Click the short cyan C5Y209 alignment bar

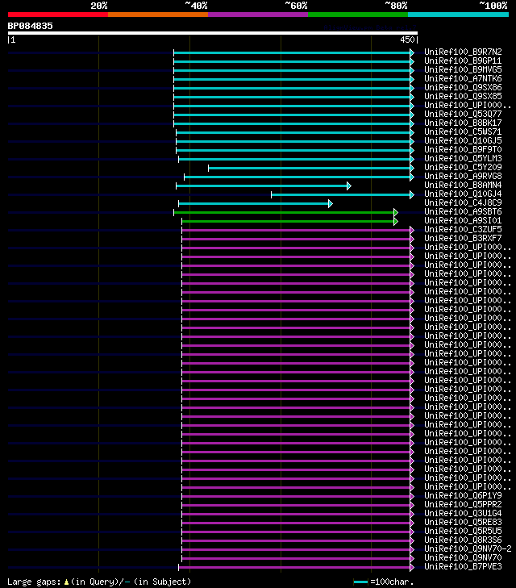311,168
